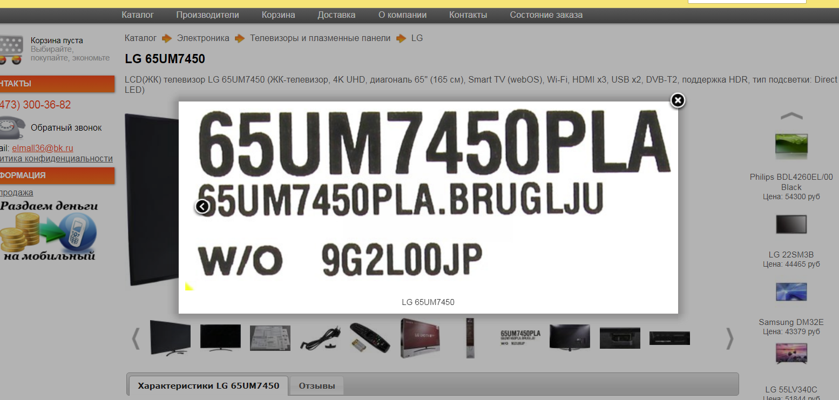Click the telephone callback icon

12,128
